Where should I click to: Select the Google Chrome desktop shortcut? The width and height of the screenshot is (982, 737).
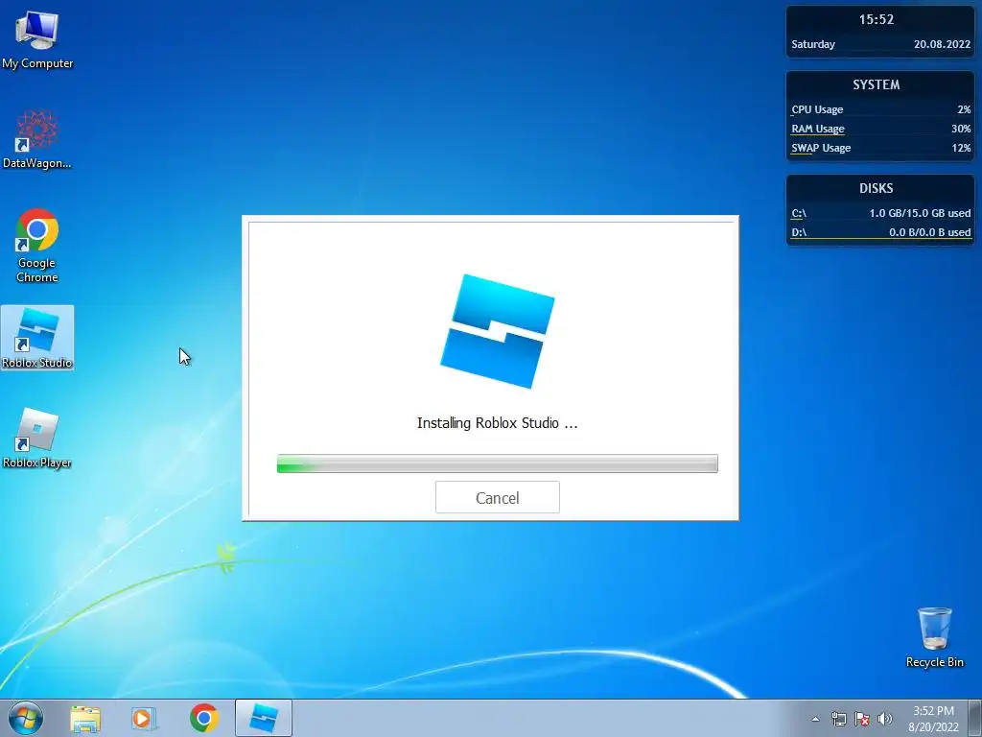(x=37, y=246)
